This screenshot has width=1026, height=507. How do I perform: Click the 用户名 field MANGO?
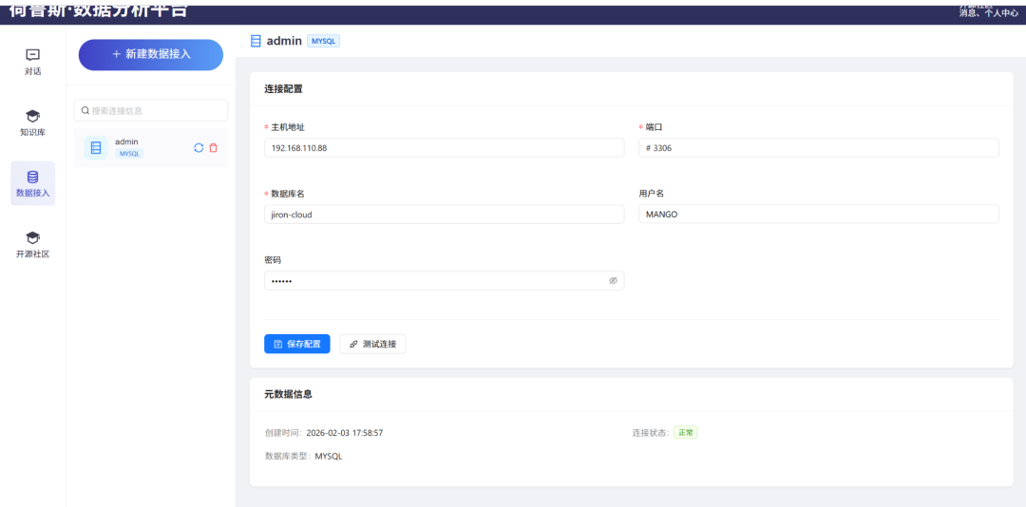point(819,214)
